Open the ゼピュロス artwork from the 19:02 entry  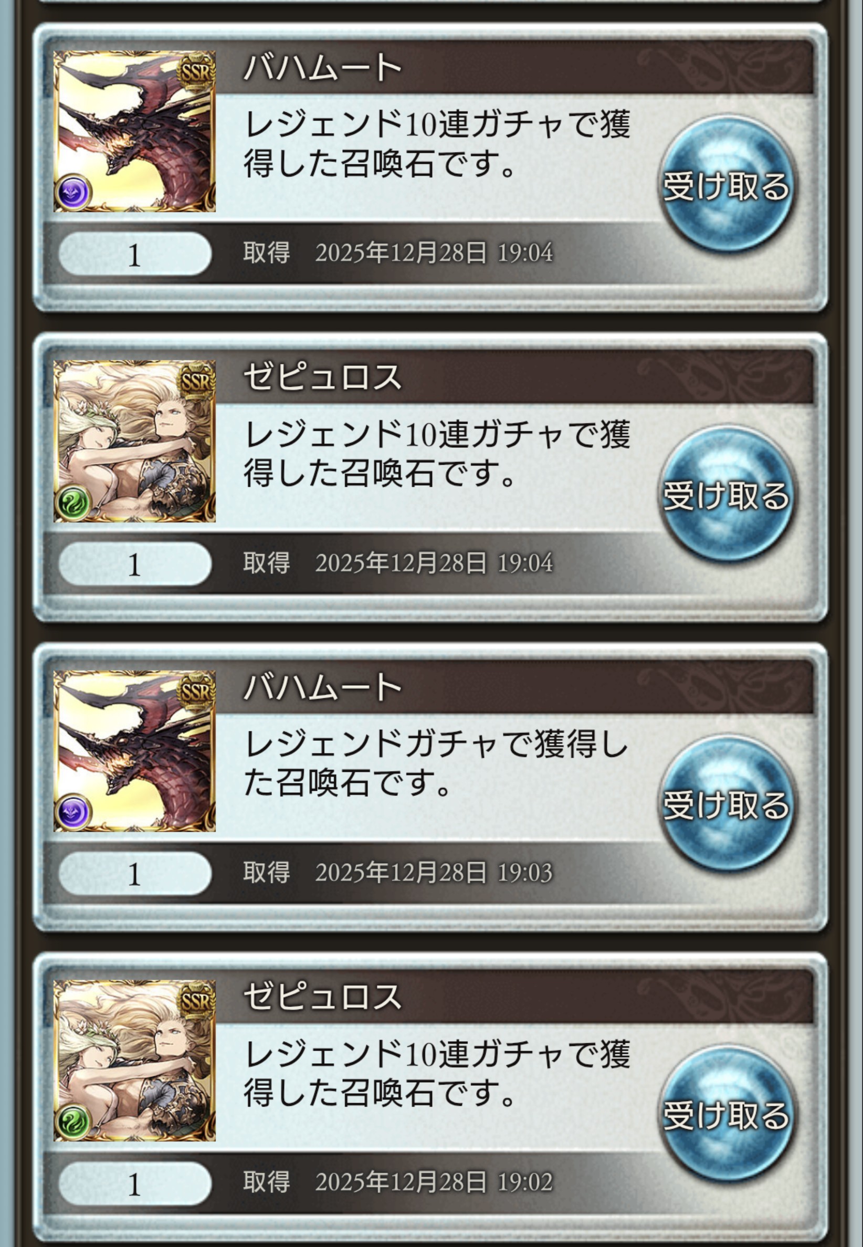[134, 1061]
